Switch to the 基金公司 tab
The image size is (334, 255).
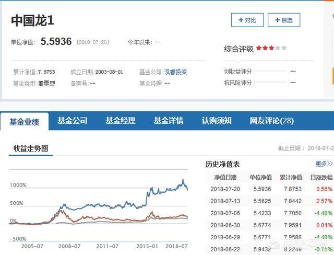[73, 121]
